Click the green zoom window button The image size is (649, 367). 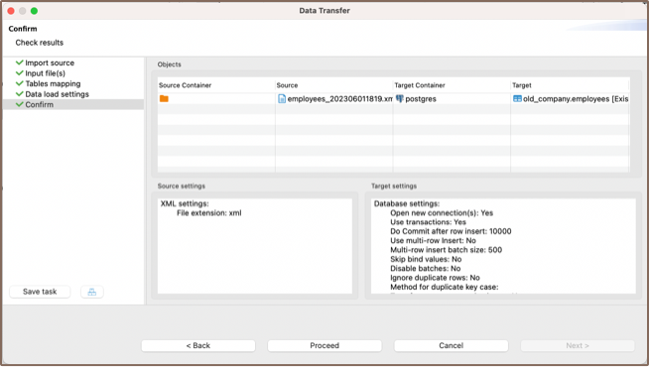[x=34, y=11]
